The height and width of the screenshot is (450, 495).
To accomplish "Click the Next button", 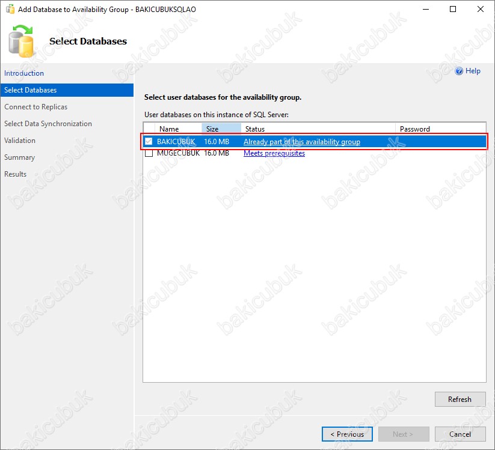I will click(x=404, y=434).
